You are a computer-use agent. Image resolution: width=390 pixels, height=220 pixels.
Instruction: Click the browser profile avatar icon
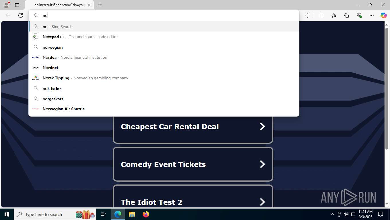pyautogui.click(x=6, y=5)
